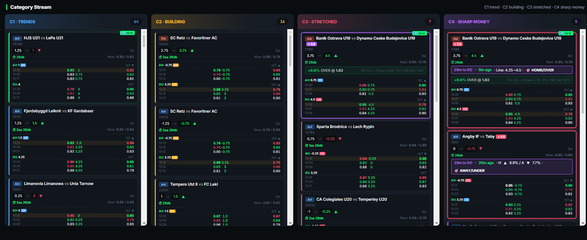
Task: Click AH badge on CA Colegiales U20 card
Action: [x=309, y=199]
